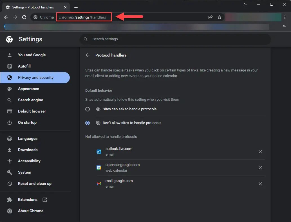Open Chrome's three-dot menu
The width and height of the screenshot is (291, 222).
coord(285,17)
